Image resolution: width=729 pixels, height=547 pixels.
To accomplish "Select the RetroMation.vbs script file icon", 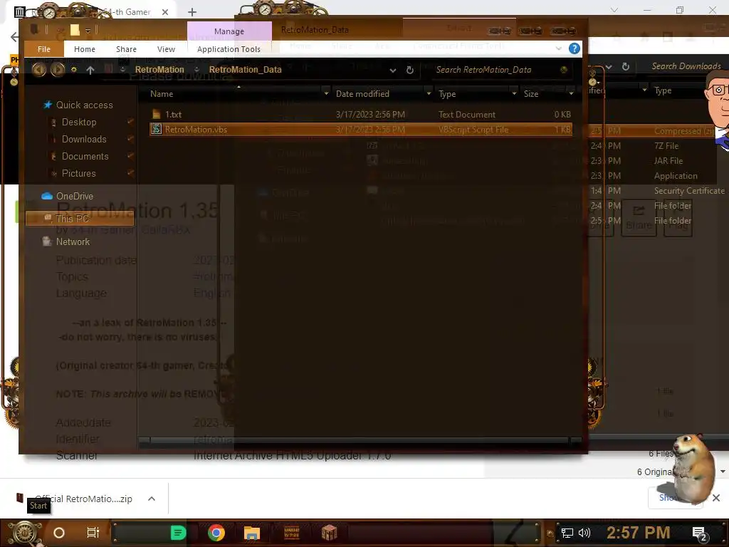I will pos(156,130).
